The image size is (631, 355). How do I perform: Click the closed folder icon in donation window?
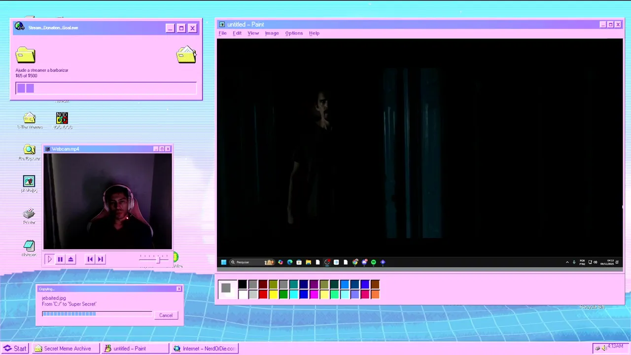26,55
